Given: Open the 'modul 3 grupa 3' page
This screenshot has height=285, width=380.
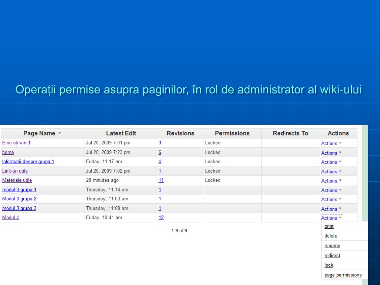Looking at the screenshot, I should (19, 209).
